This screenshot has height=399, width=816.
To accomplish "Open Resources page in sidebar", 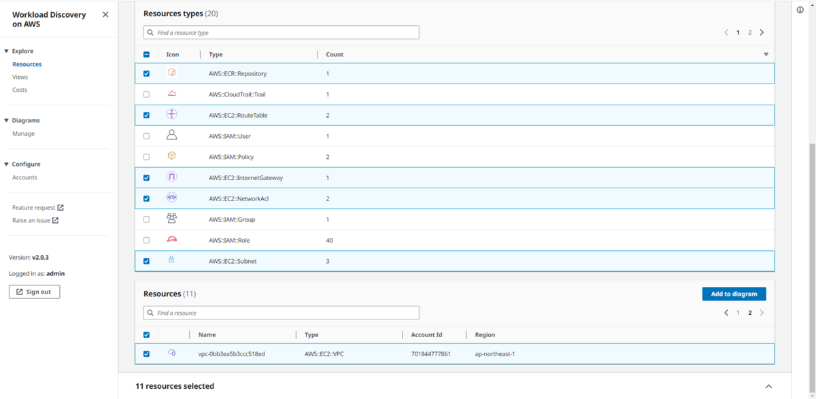I will (27, 64).
